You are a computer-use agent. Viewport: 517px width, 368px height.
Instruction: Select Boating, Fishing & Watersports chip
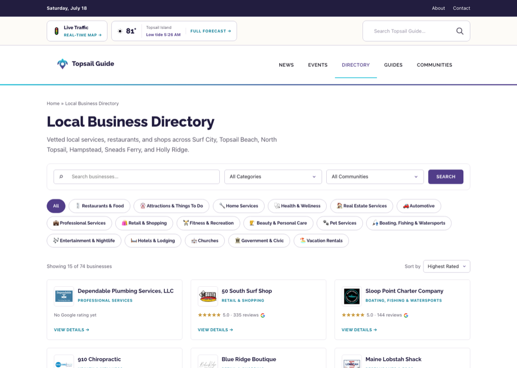click(409, 223)
